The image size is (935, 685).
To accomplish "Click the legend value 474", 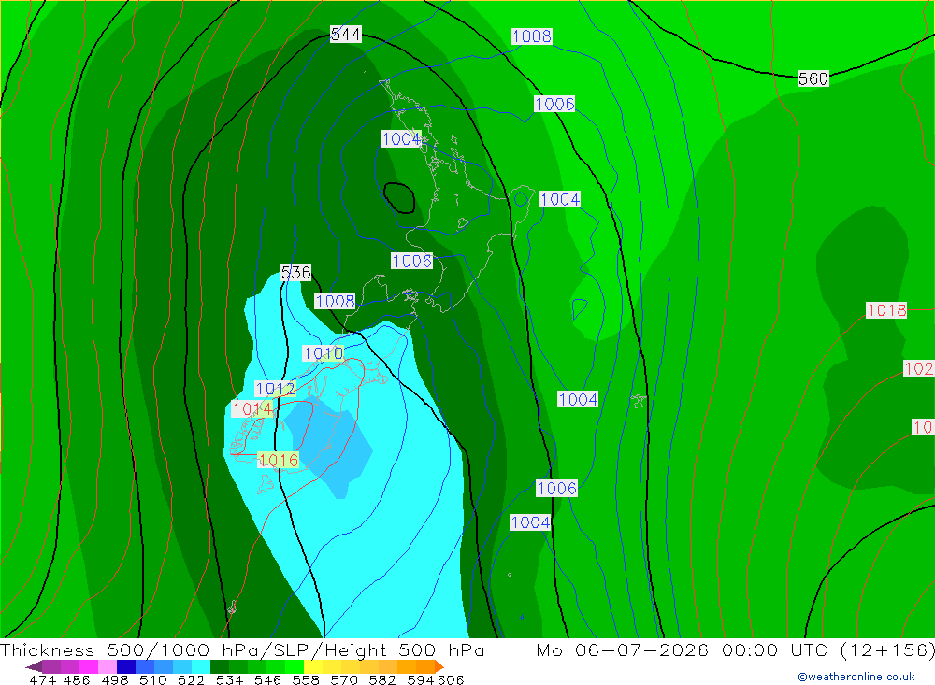I will pos(42,679).
